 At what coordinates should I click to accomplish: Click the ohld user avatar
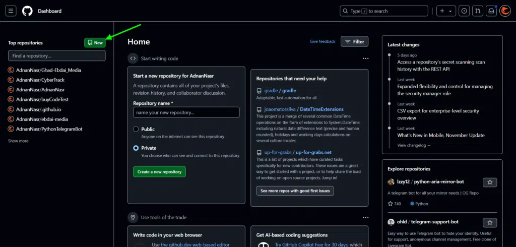point(391,222)
